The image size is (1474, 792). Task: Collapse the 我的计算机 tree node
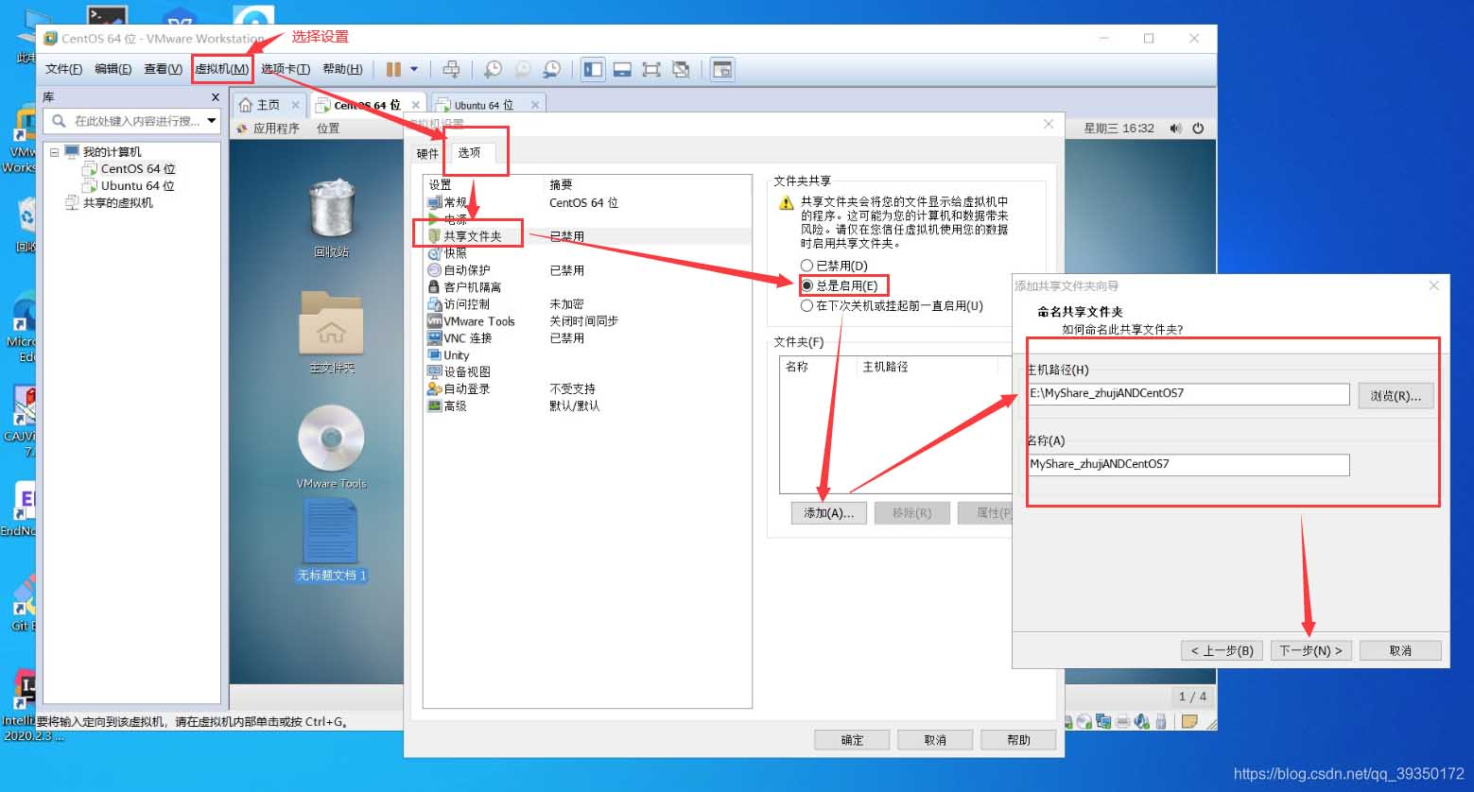click(x=54, y=152)
